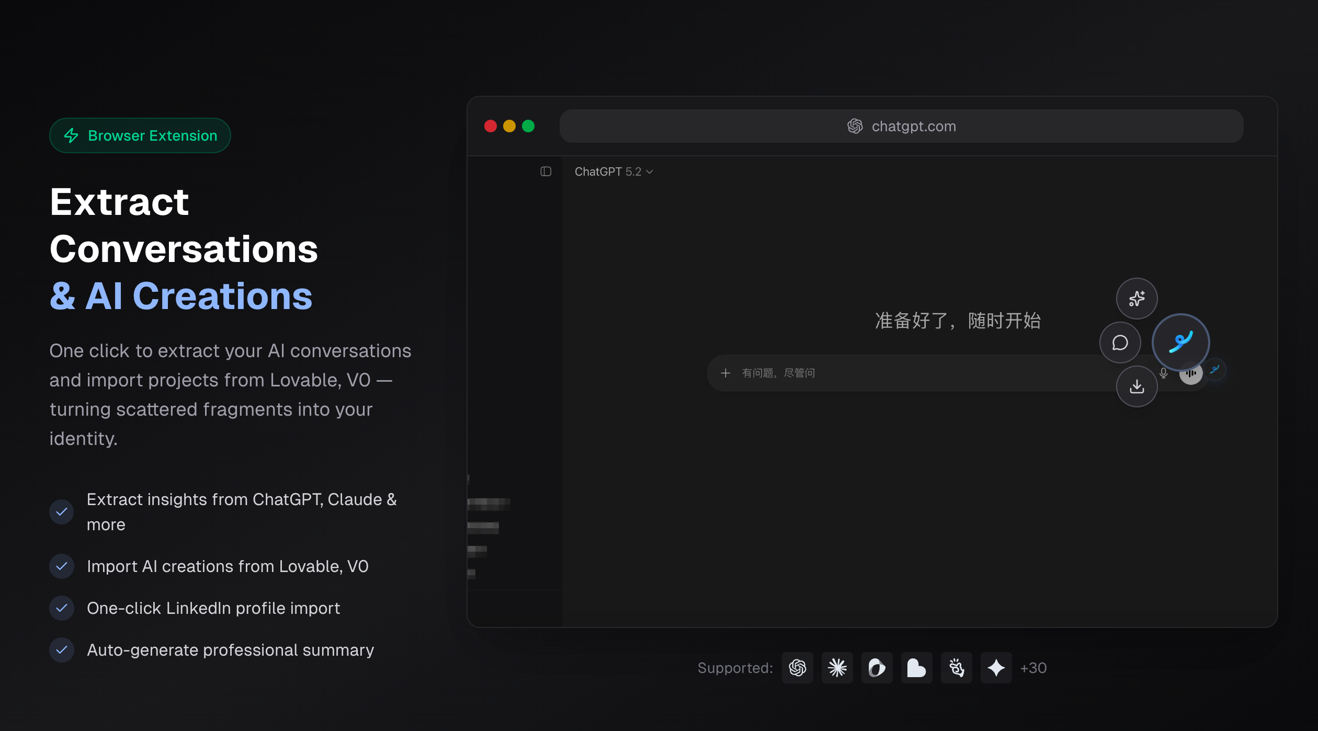This screenshot has height=731, width=1318.
Task: Click checkmark beside LinkedIn profile import
Action: tap(62, 608)
